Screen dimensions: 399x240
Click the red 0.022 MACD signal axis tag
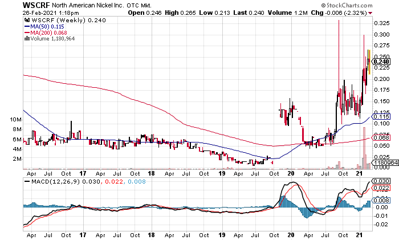[381, 188]
